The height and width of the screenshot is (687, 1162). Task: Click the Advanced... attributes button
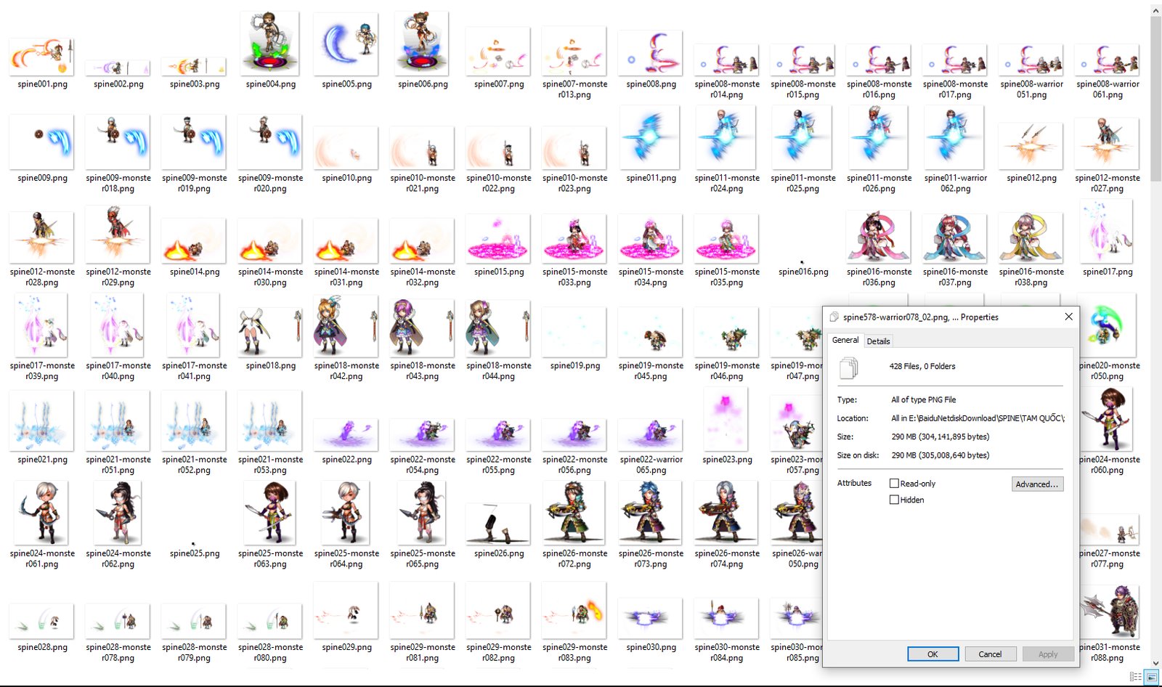[x=1037, y=484]
